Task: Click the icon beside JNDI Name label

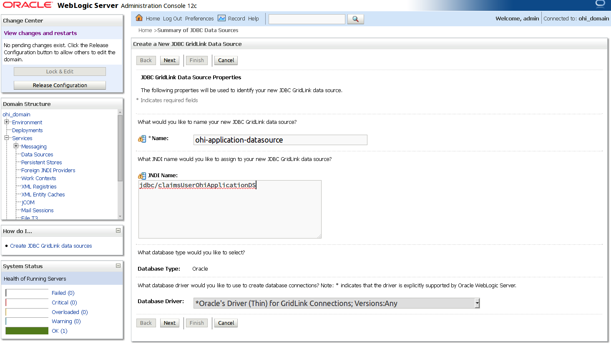Action: click(142, 176)
